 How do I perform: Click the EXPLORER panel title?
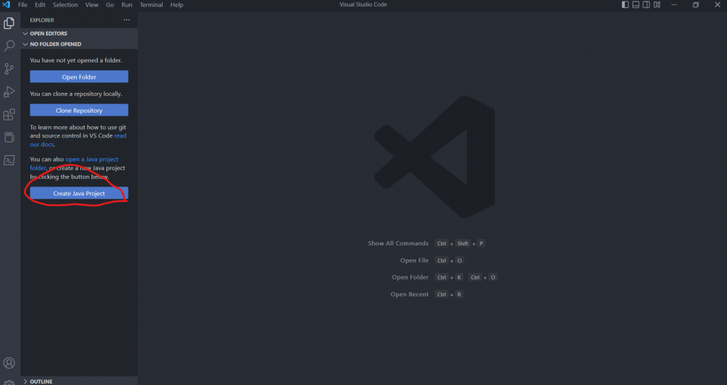(42, 20)
